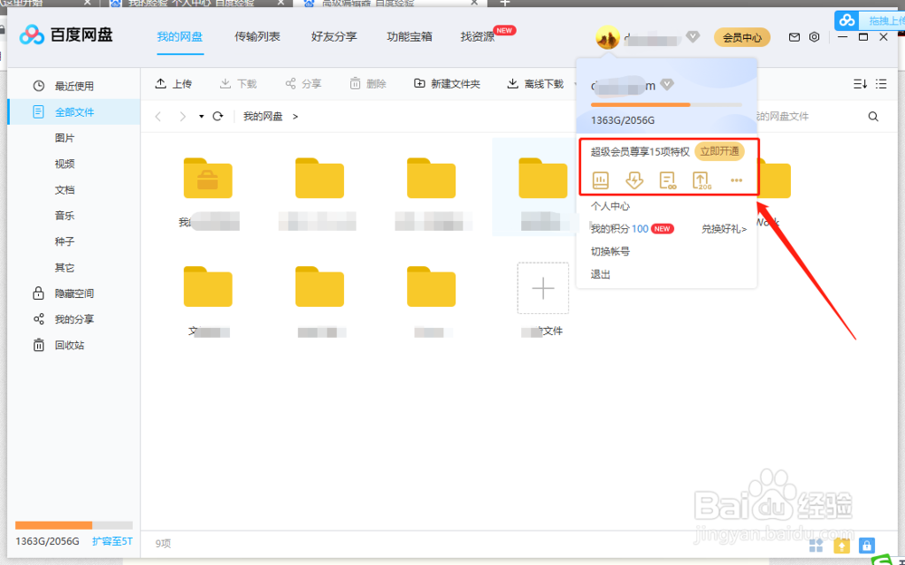Click 我的网盘 breadcrumb
Screen dimensions: 905x565
tap(262, 116)
